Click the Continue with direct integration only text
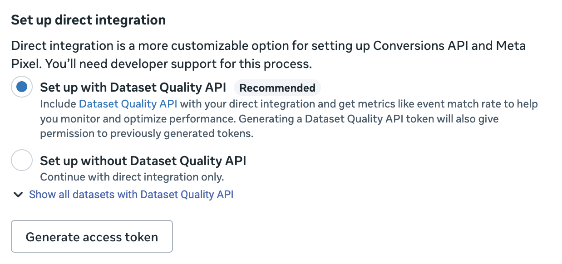The height and width of the screenshot is (264, 562). (132, 176)
